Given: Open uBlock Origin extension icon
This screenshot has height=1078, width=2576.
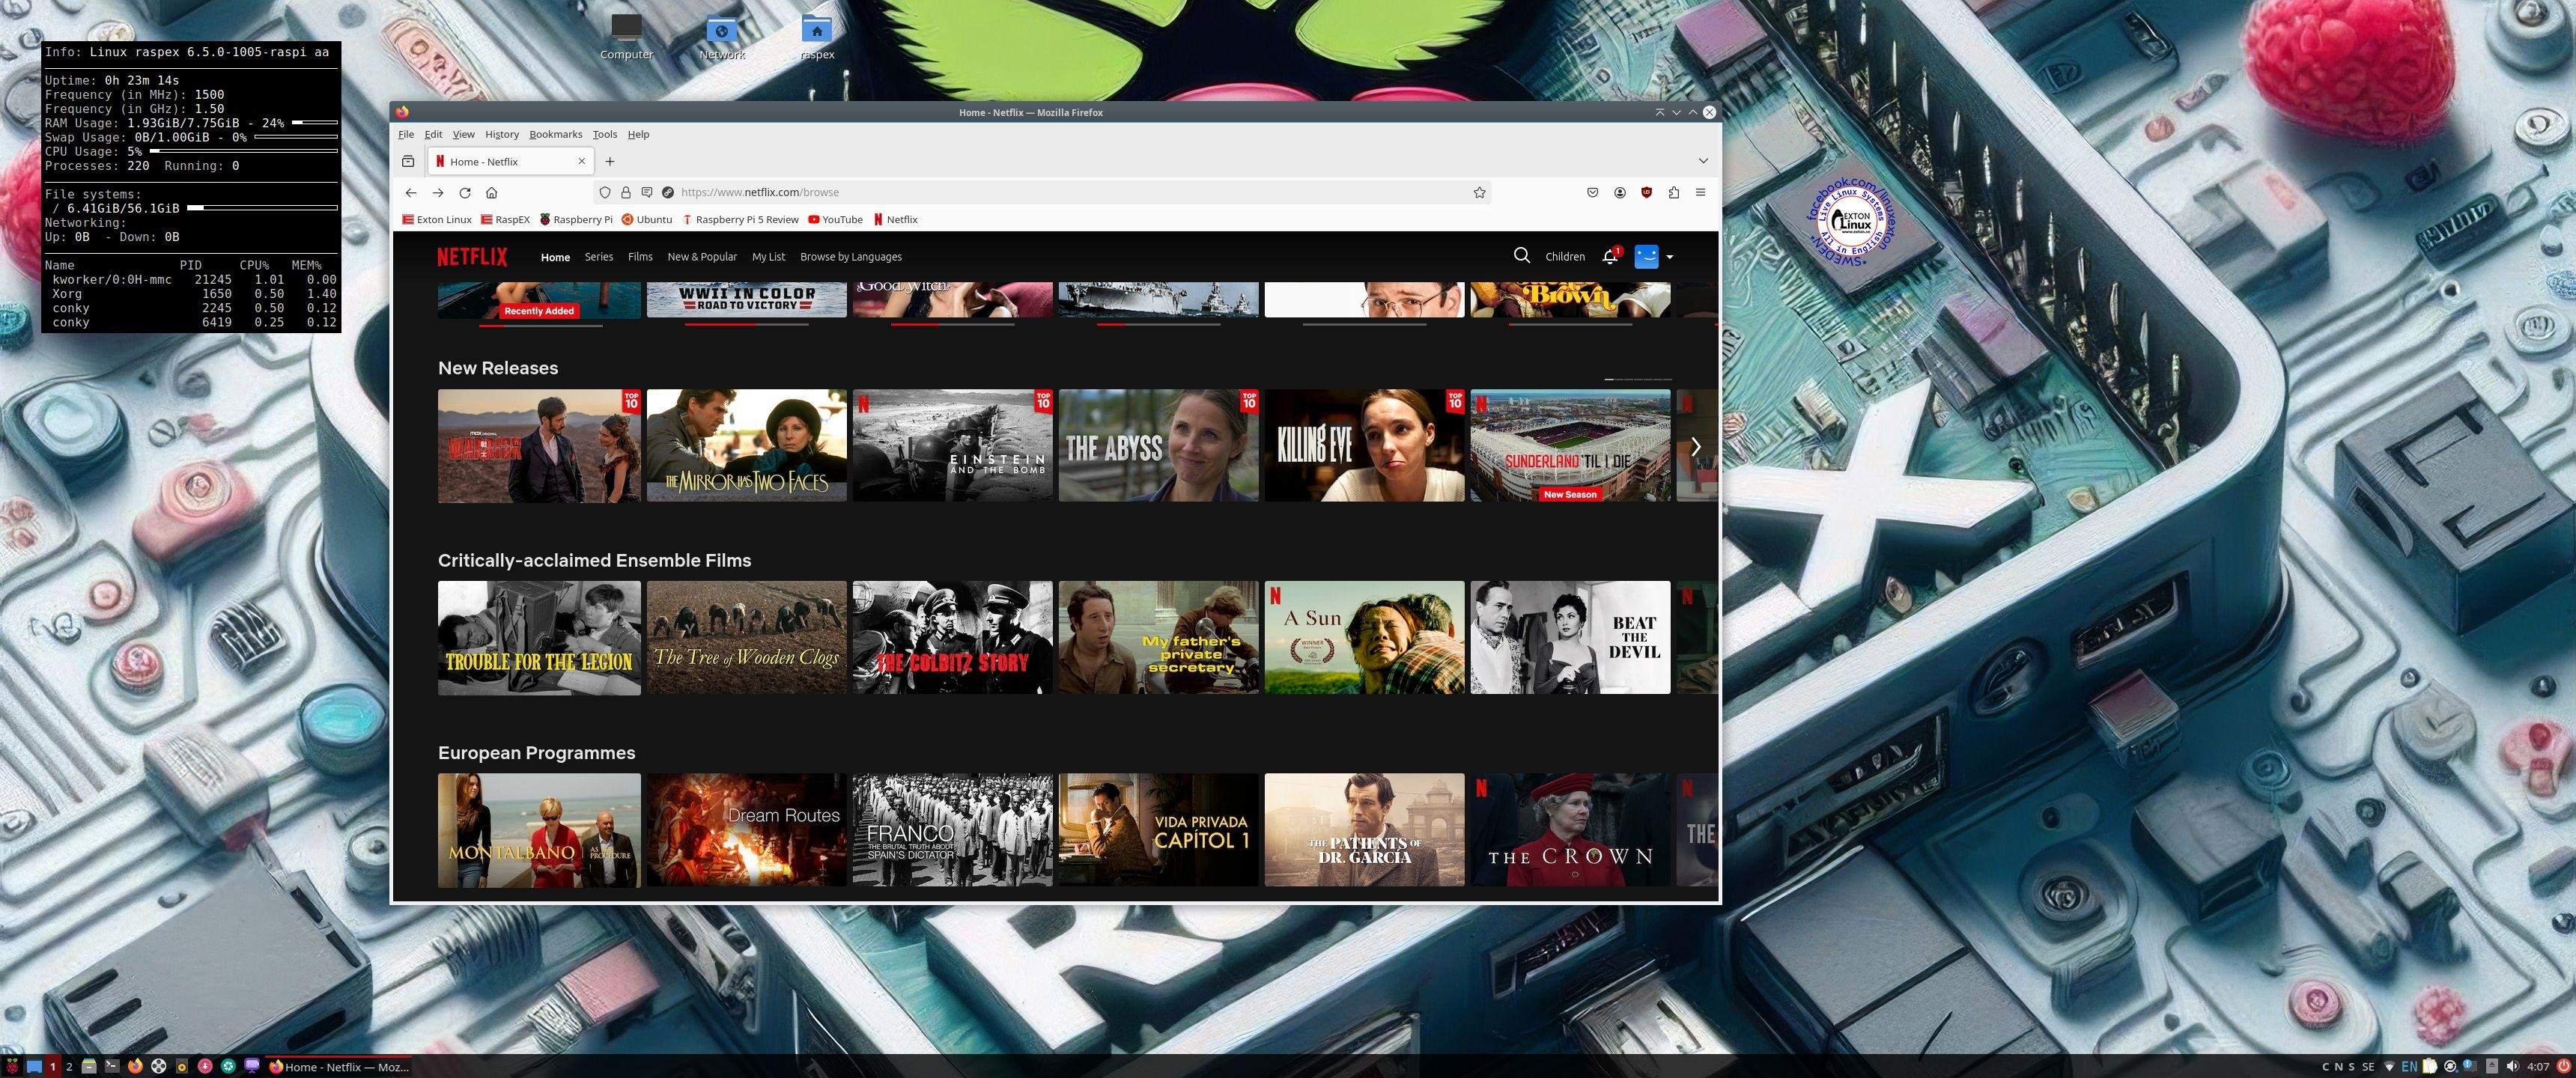Looking at the screenshot, I should coord(1646,192).
